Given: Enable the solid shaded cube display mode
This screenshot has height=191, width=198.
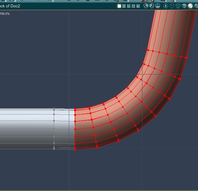Looking at the screenshot, I should pyautogui.click(x=184, y=6).
